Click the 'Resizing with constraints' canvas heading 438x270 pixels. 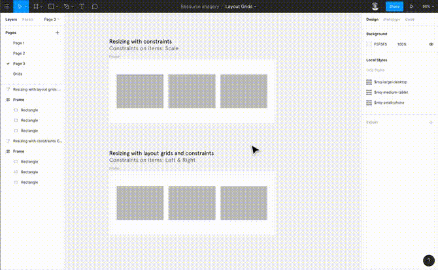[x=141, y=41]
